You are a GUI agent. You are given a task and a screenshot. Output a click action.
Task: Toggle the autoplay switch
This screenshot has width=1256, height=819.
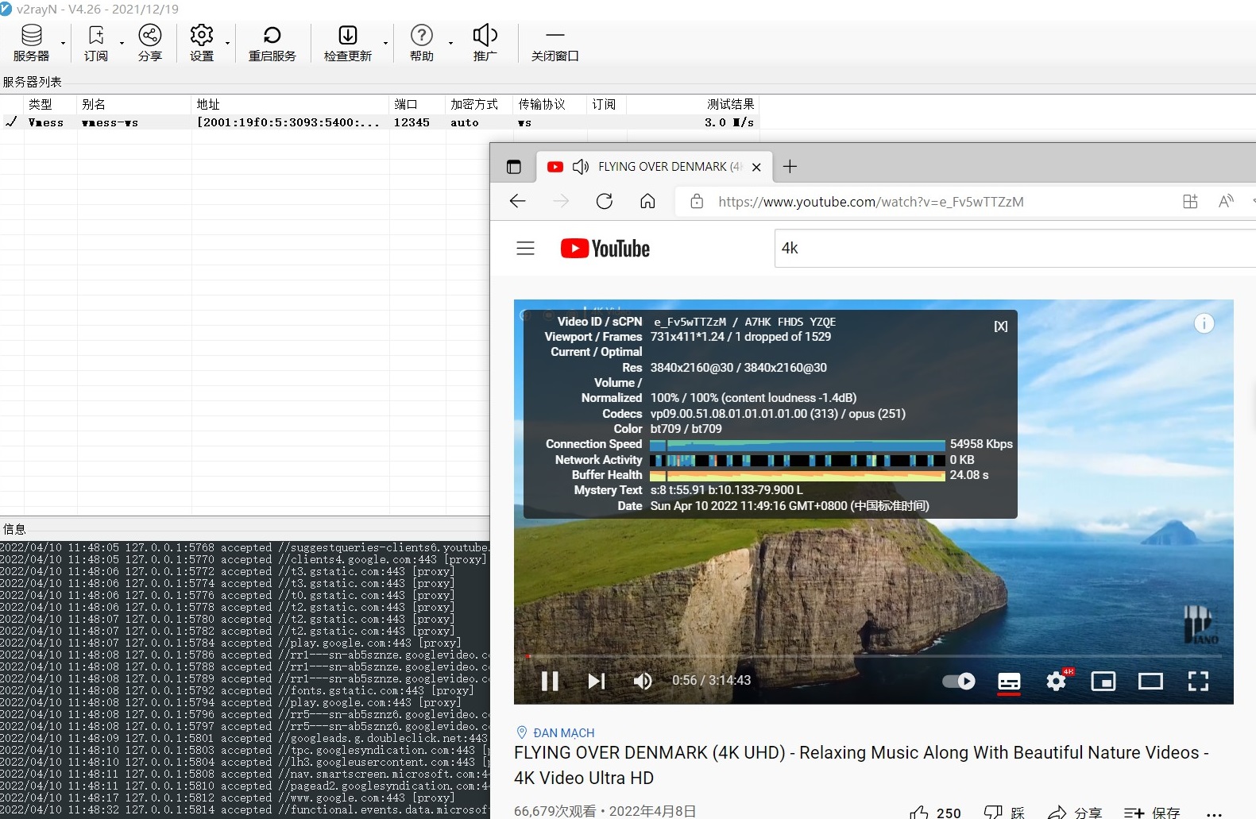[x=959, y=681]
